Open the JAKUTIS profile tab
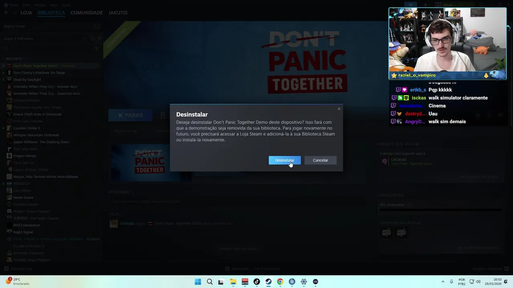 tap(118, 13)
